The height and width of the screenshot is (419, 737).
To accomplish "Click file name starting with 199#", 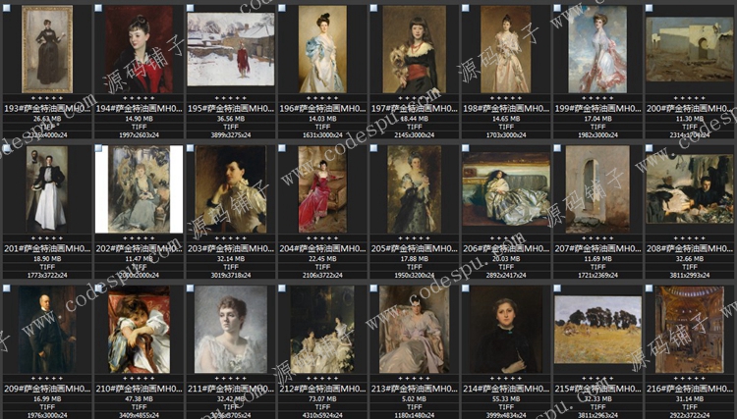I will [x=597, y=108].
